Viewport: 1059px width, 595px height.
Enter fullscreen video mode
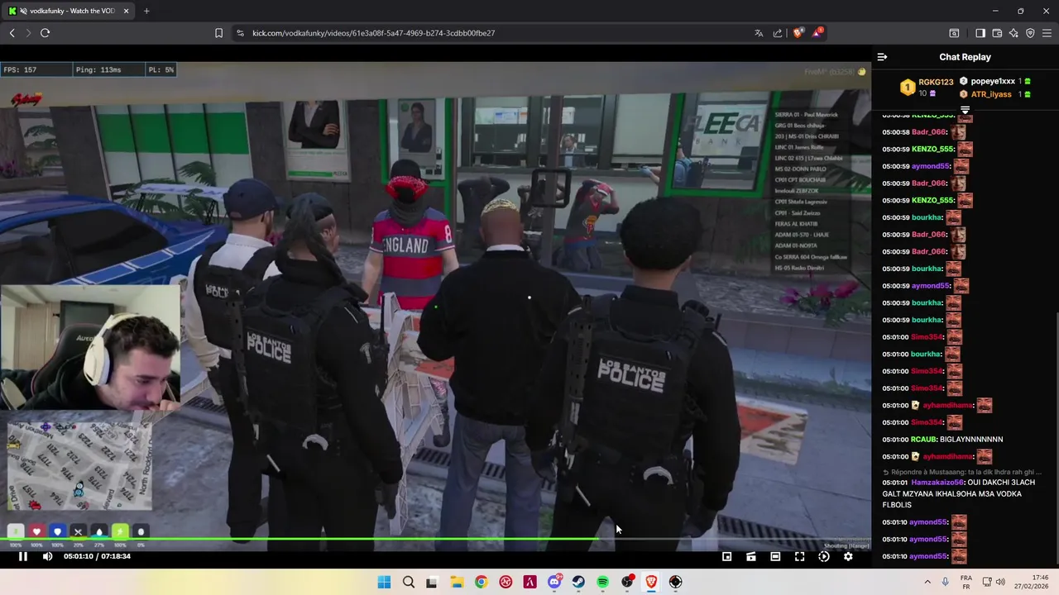click(x=799, y=556)
